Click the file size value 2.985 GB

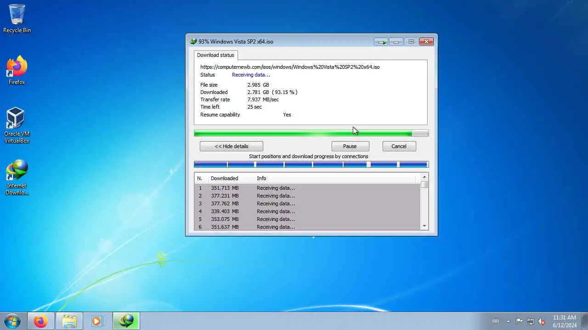tap(258, 85)
